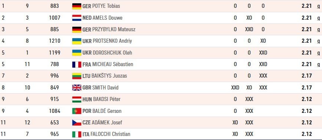Open athlete DOROSHCHUK Oleh

tap(112, 53)
